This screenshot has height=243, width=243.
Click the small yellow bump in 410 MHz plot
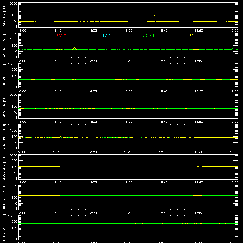(x=74, y=48)
